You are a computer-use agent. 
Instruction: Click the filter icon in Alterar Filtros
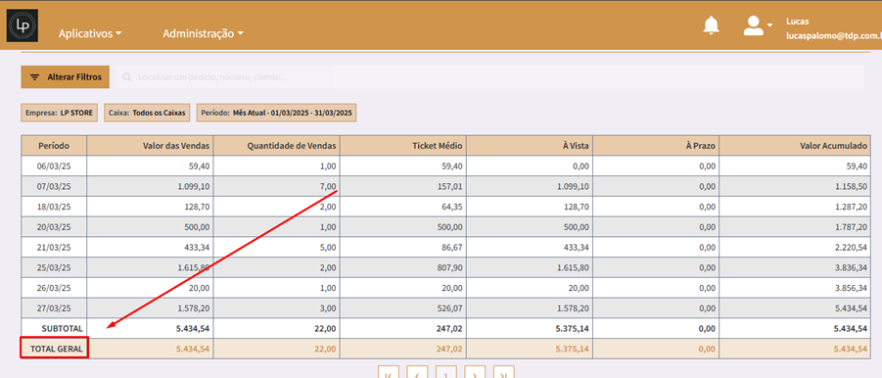pyautogui.click(x=35, y=77)
